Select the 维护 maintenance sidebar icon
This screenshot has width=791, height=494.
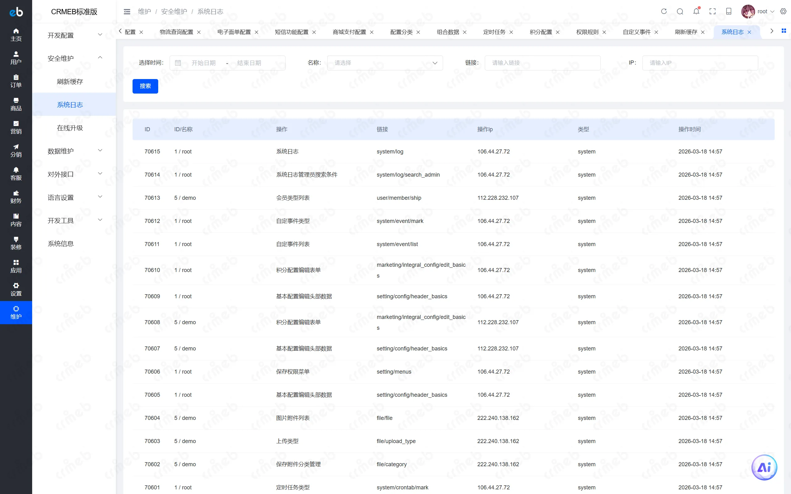[x=16, y=313]
